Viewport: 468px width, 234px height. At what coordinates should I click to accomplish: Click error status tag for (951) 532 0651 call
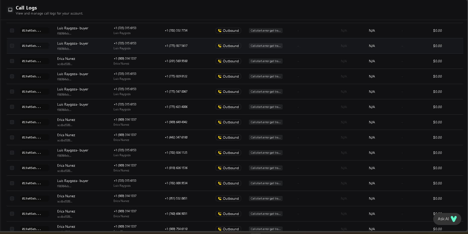tap(265, 198)
